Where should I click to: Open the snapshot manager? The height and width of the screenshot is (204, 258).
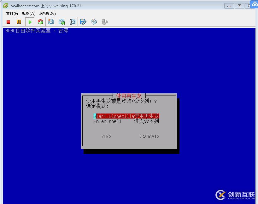point(72,22)
